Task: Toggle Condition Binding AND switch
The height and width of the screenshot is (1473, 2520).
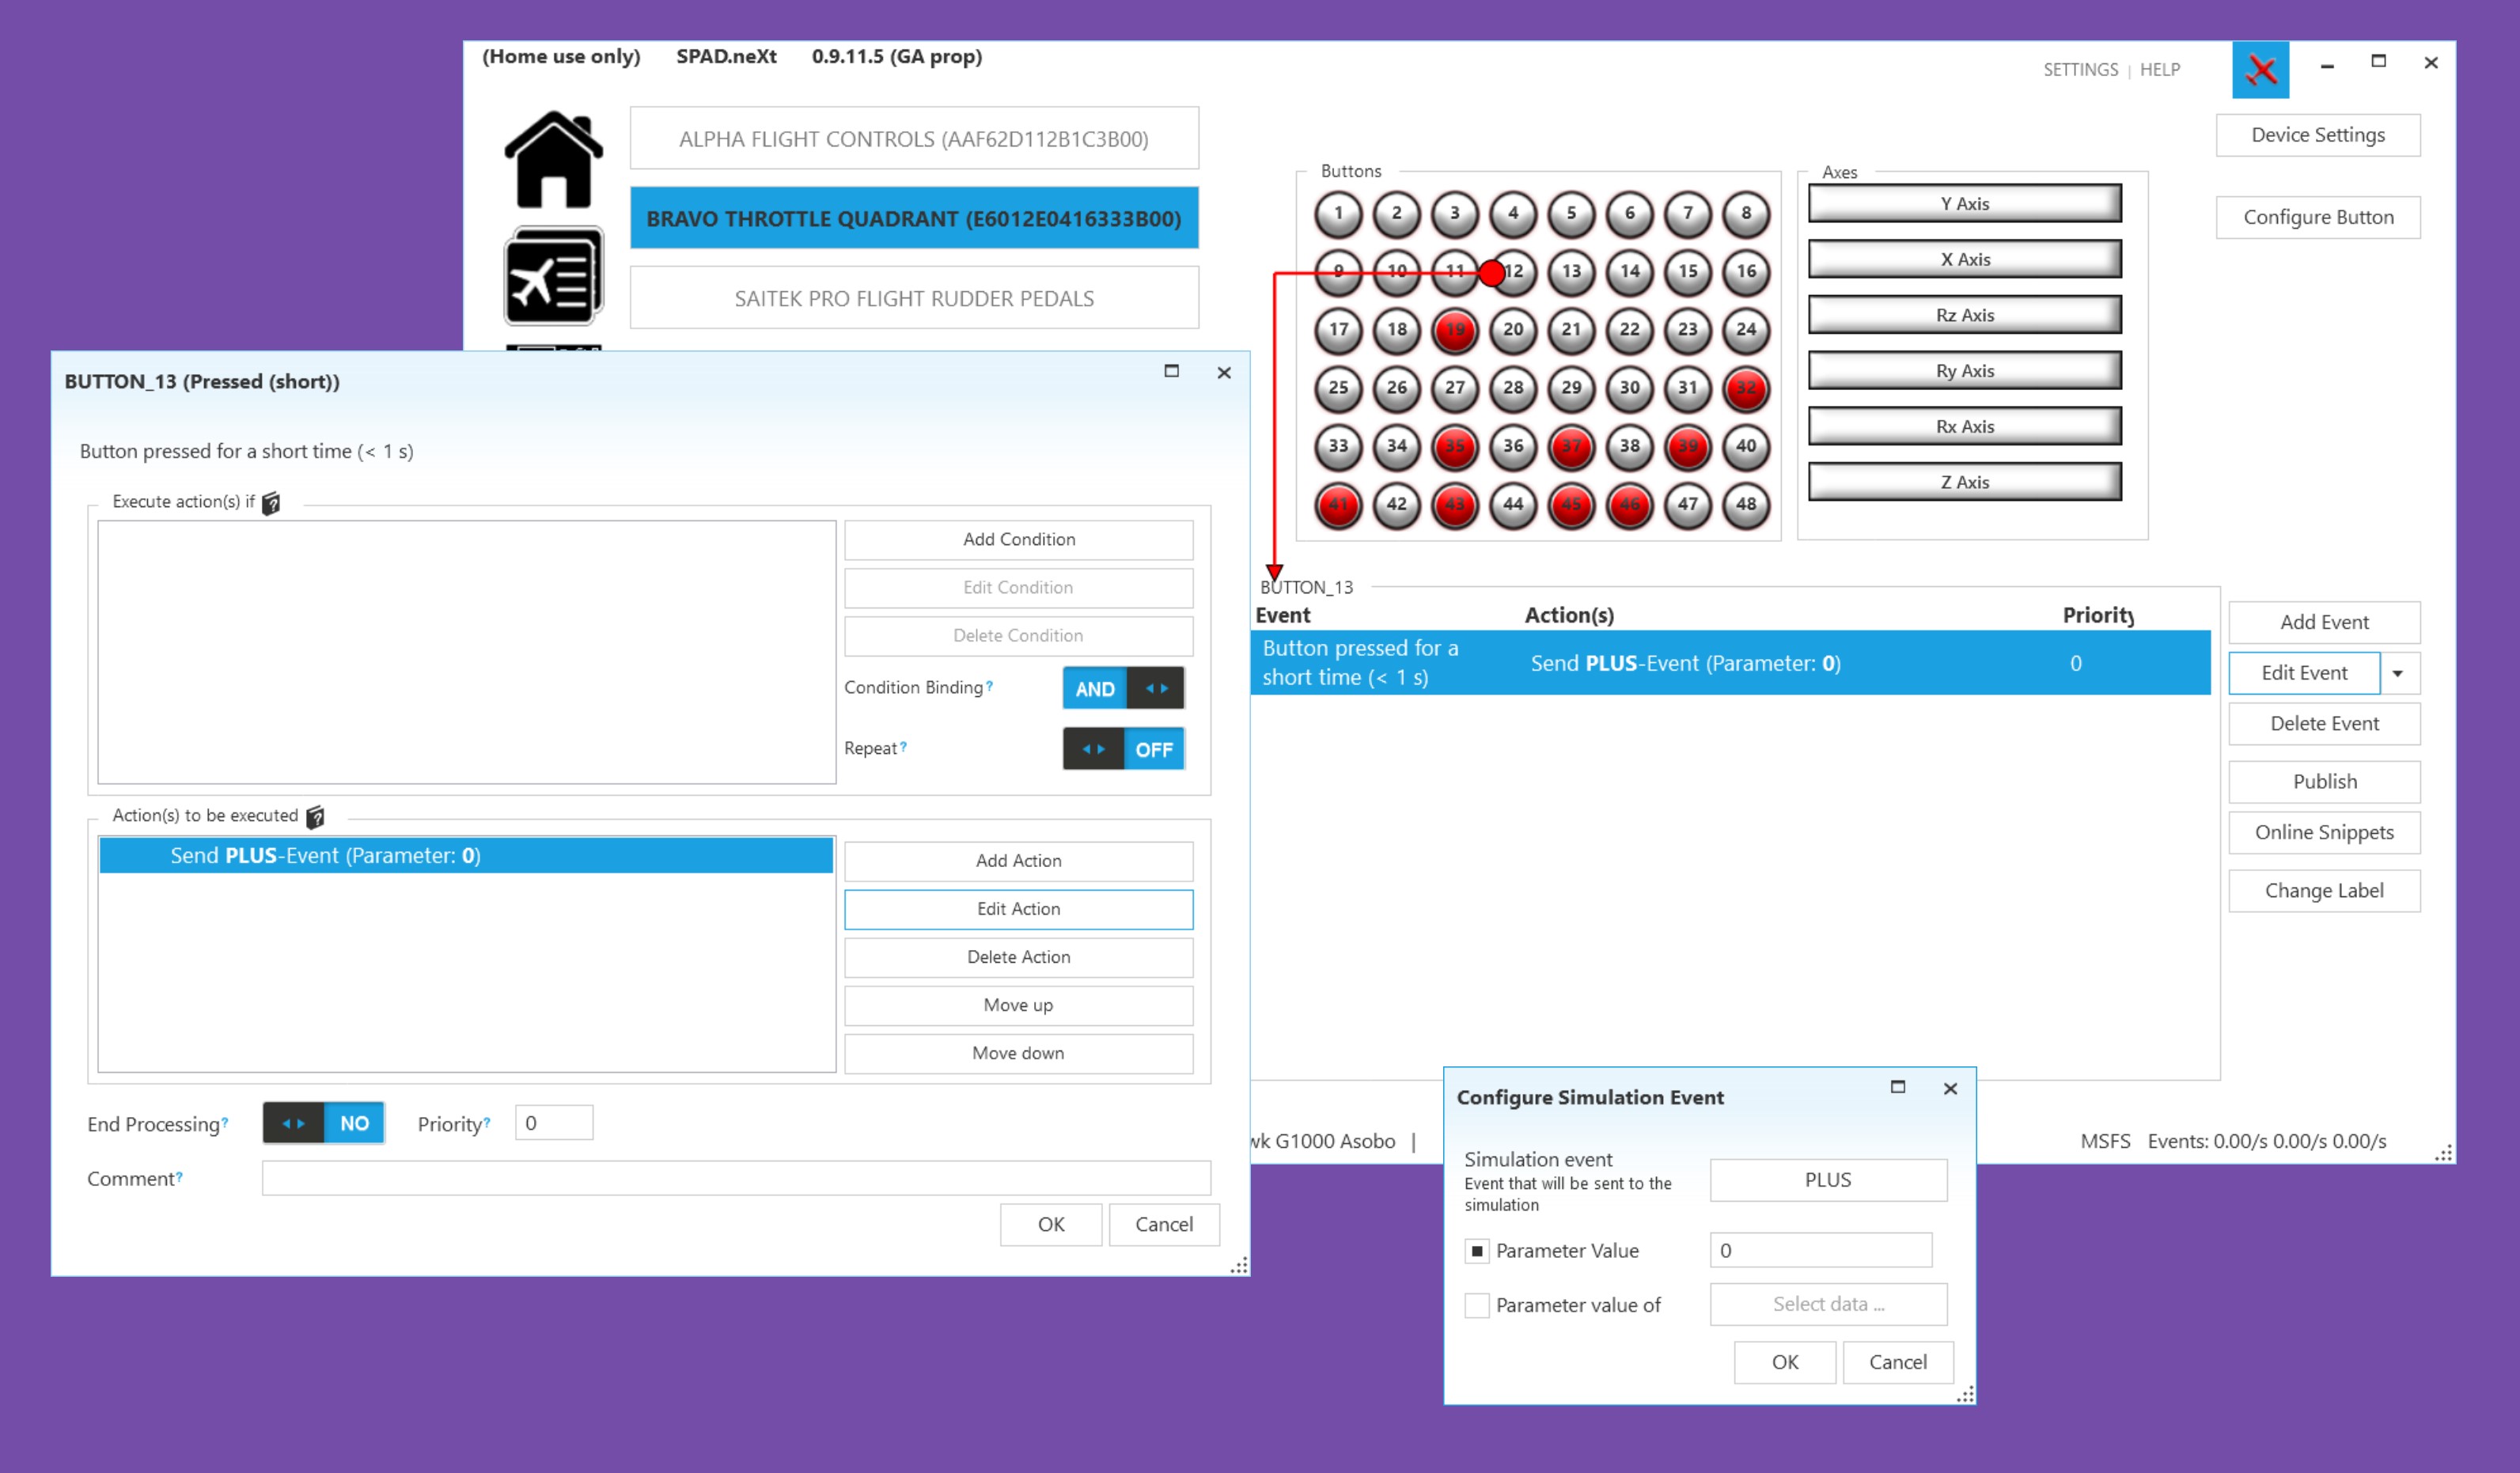Action: pyautogui.click(x=1123, y=689)
